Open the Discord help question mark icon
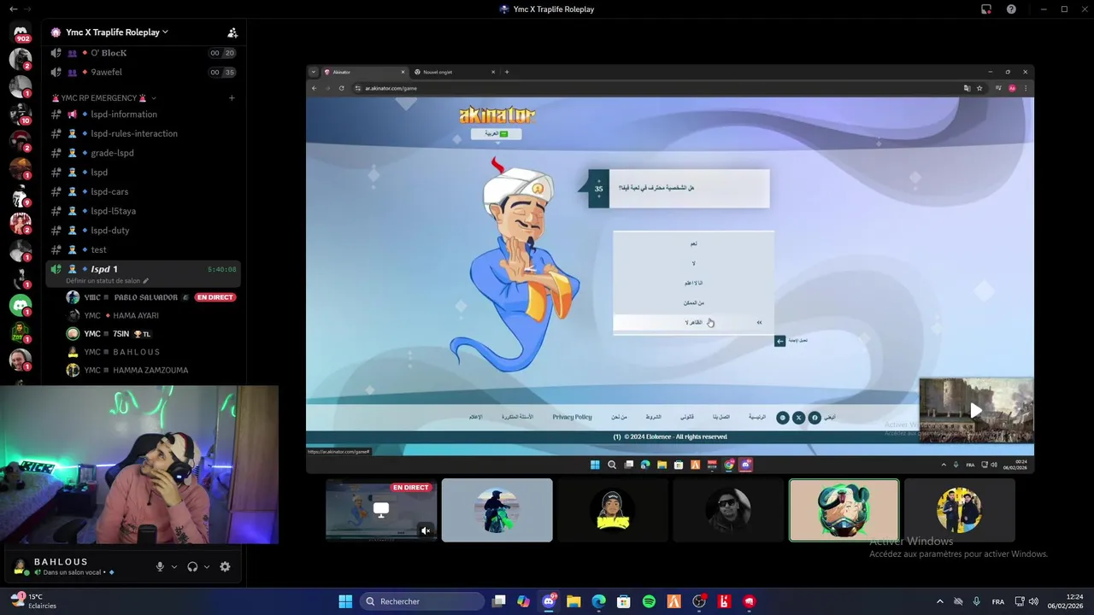The width and height of the screenshot is (1094, 615). (x=1011, y=9)
